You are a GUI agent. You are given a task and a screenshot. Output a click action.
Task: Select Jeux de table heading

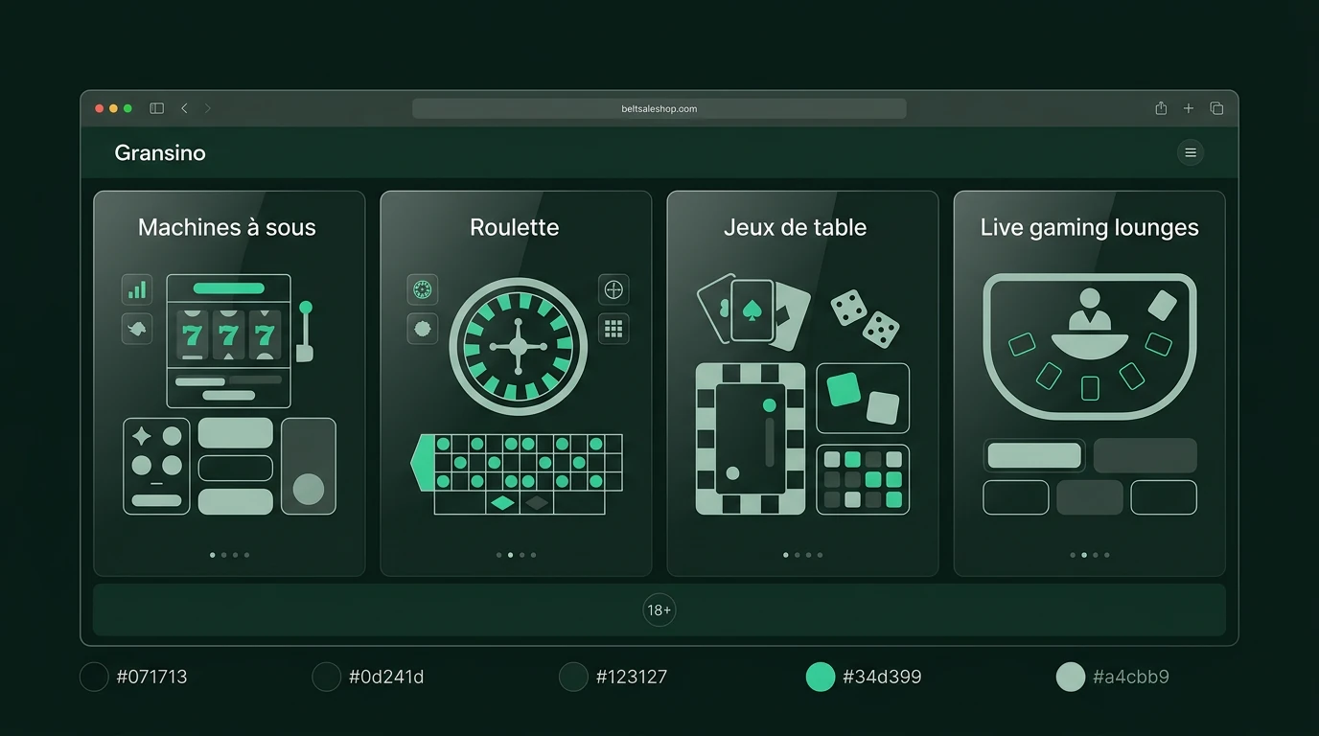point(796,227)
